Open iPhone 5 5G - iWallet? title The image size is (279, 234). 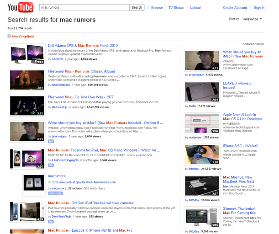point(240,146)
